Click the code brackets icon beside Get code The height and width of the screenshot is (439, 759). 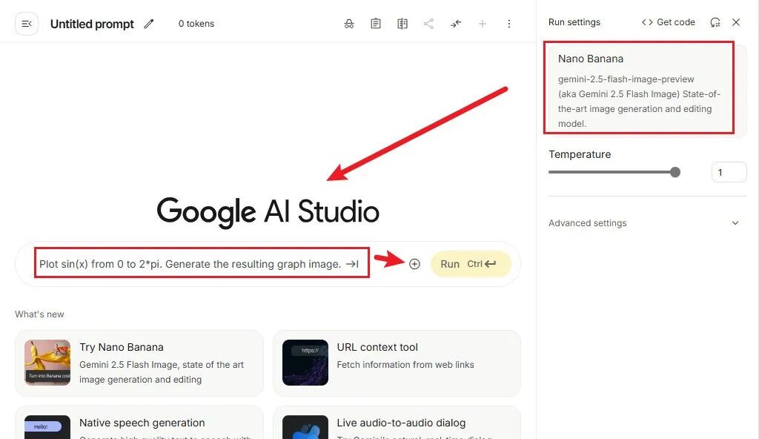(647, 22)
